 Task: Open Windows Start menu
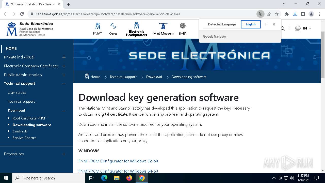6,178
